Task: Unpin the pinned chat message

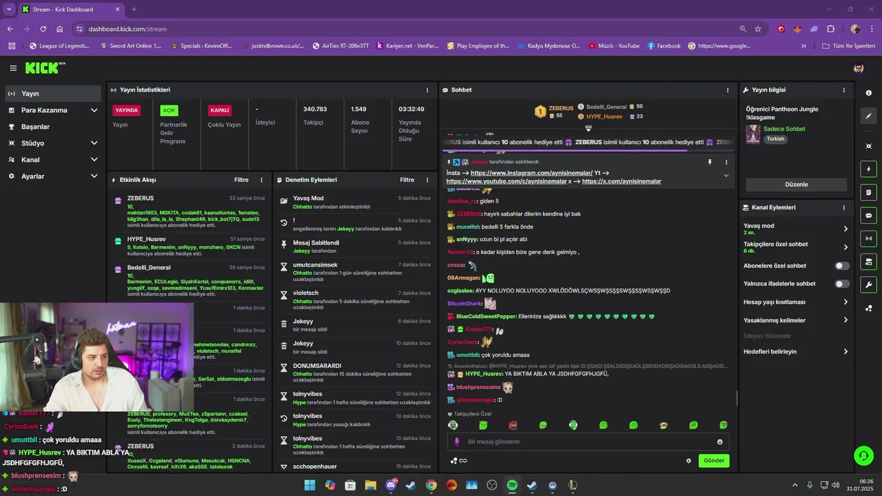Action: (709, 162)
